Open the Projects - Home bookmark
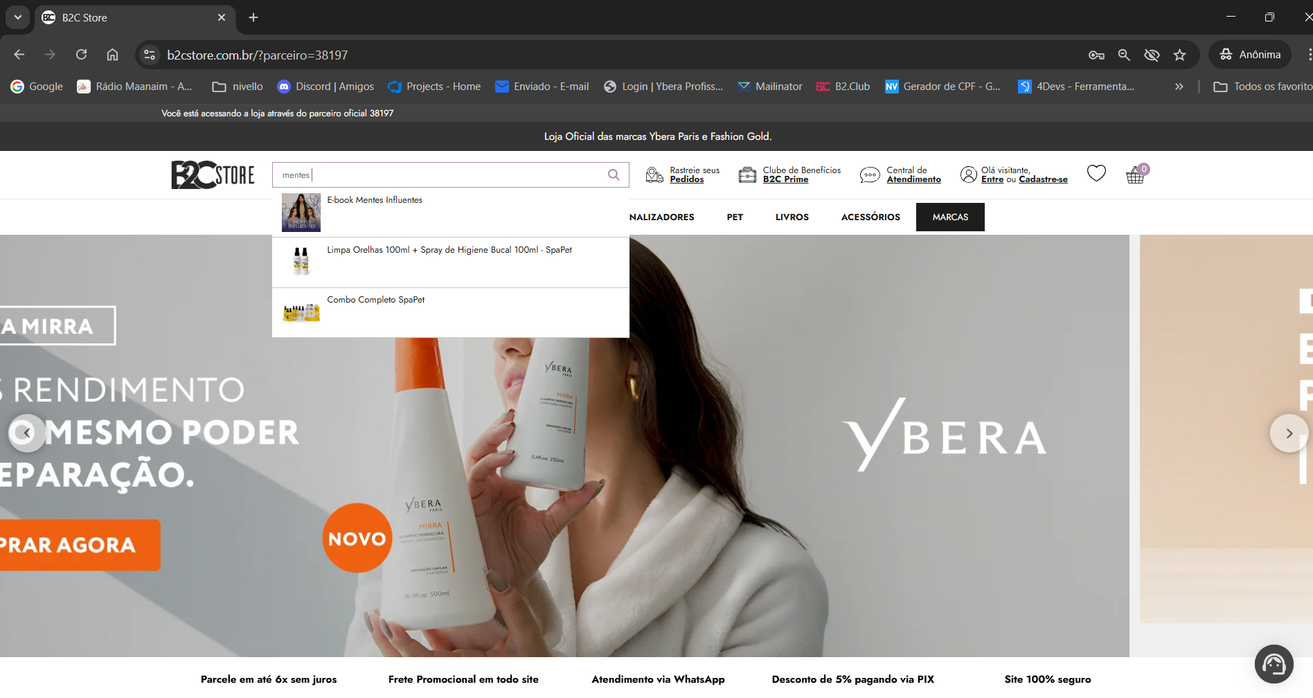1313x698 pixels. pos(434,87)
